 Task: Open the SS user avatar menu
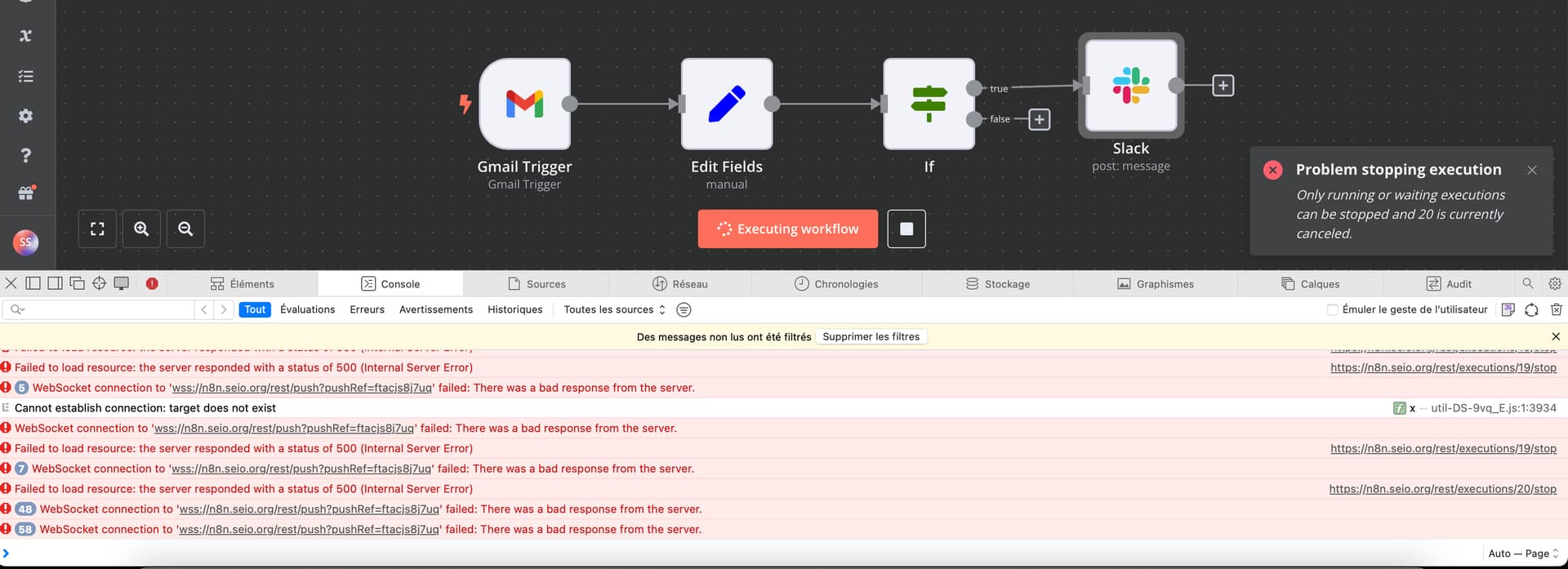pyautogui.click(x=25, y=242)
